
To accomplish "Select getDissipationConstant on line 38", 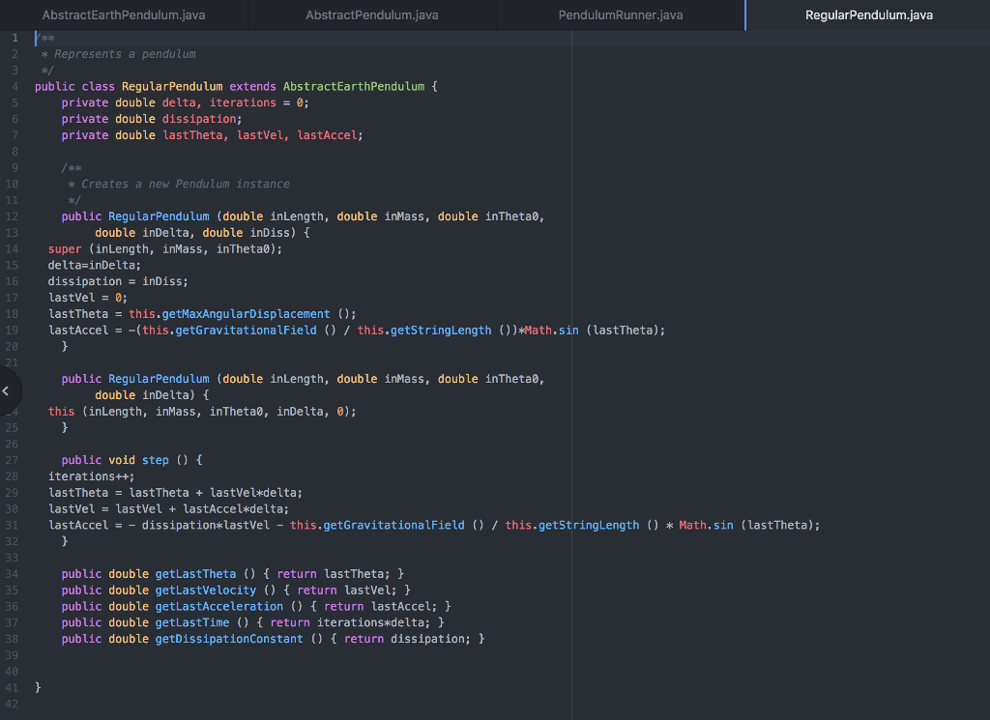I will pyautogui.click(x=228, y=638).
